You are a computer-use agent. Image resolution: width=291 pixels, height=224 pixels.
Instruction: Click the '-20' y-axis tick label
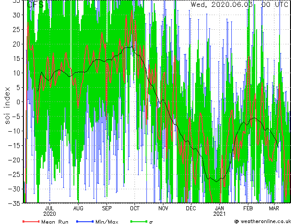(x=14, y=160)
